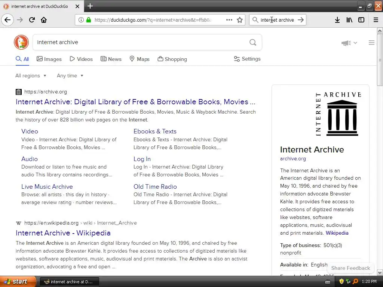The width and height of the screenshot is (383, 287).
Task: Open the Internet Archive: Digital Library result
Action: pos(135,102)
